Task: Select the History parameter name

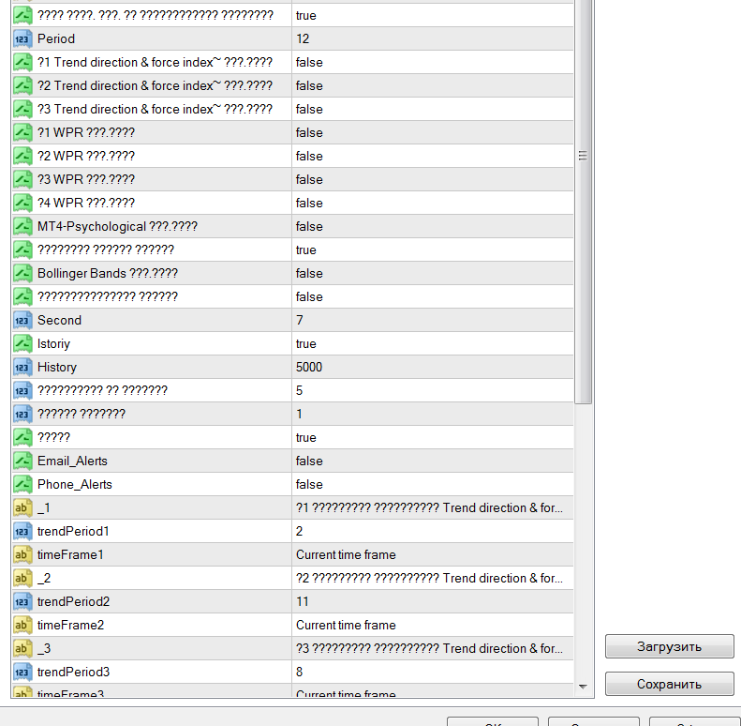Action: click(57, 367)
